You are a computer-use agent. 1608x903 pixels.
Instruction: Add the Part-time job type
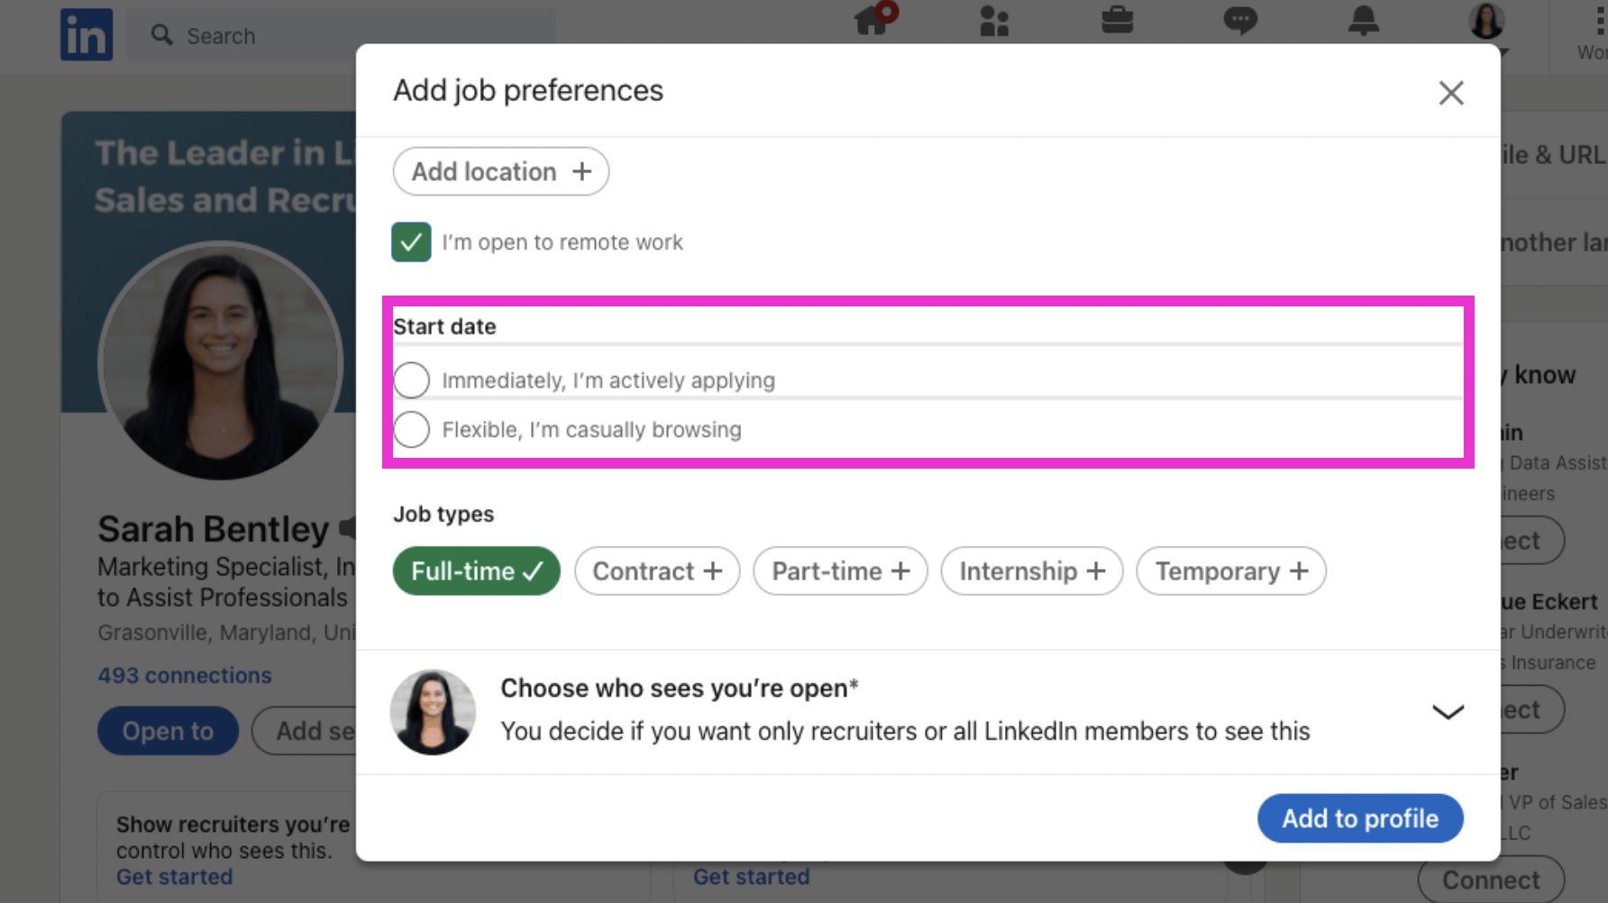(x=840, y=571)
